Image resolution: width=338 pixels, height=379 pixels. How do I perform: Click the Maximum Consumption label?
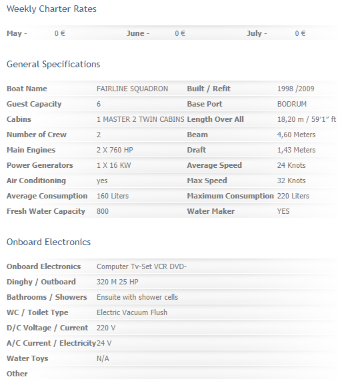(231, 196)
